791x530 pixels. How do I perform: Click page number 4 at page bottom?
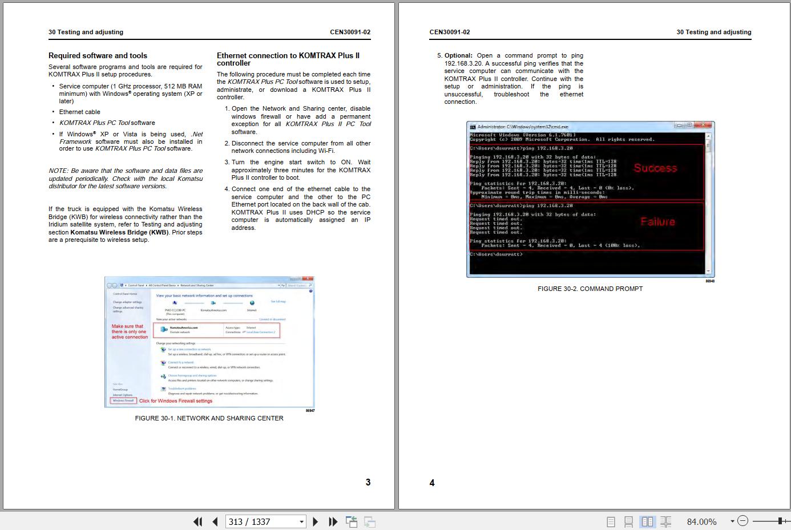(432, 483)
